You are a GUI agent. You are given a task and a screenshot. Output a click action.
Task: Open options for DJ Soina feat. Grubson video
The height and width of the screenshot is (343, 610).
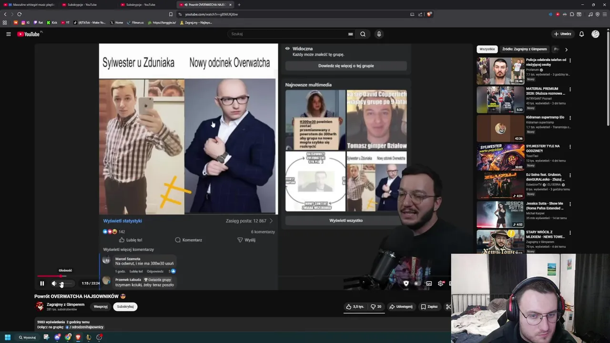coord(570,175)
